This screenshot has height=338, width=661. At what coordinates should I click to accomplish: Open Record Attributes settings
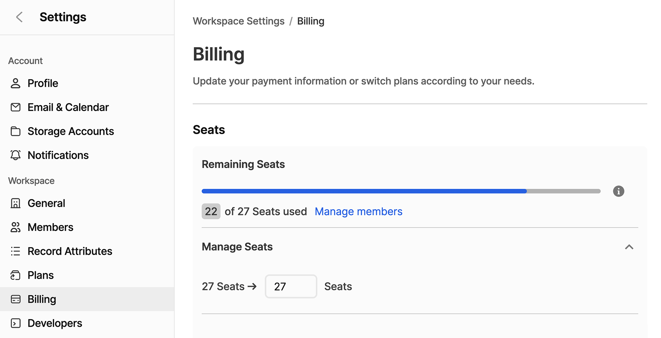[x=87, y=251]
